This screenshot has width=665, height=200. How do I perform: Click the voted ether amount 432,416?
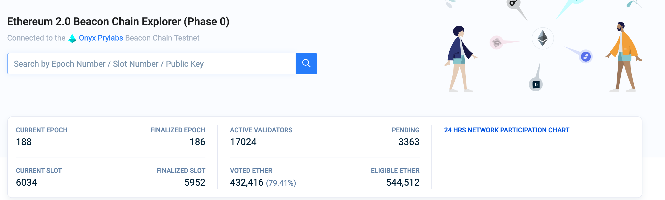point(246,182)
